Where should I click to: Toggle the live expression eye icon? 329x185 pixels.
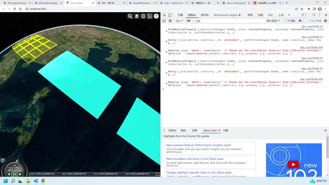tap(189, 21)
